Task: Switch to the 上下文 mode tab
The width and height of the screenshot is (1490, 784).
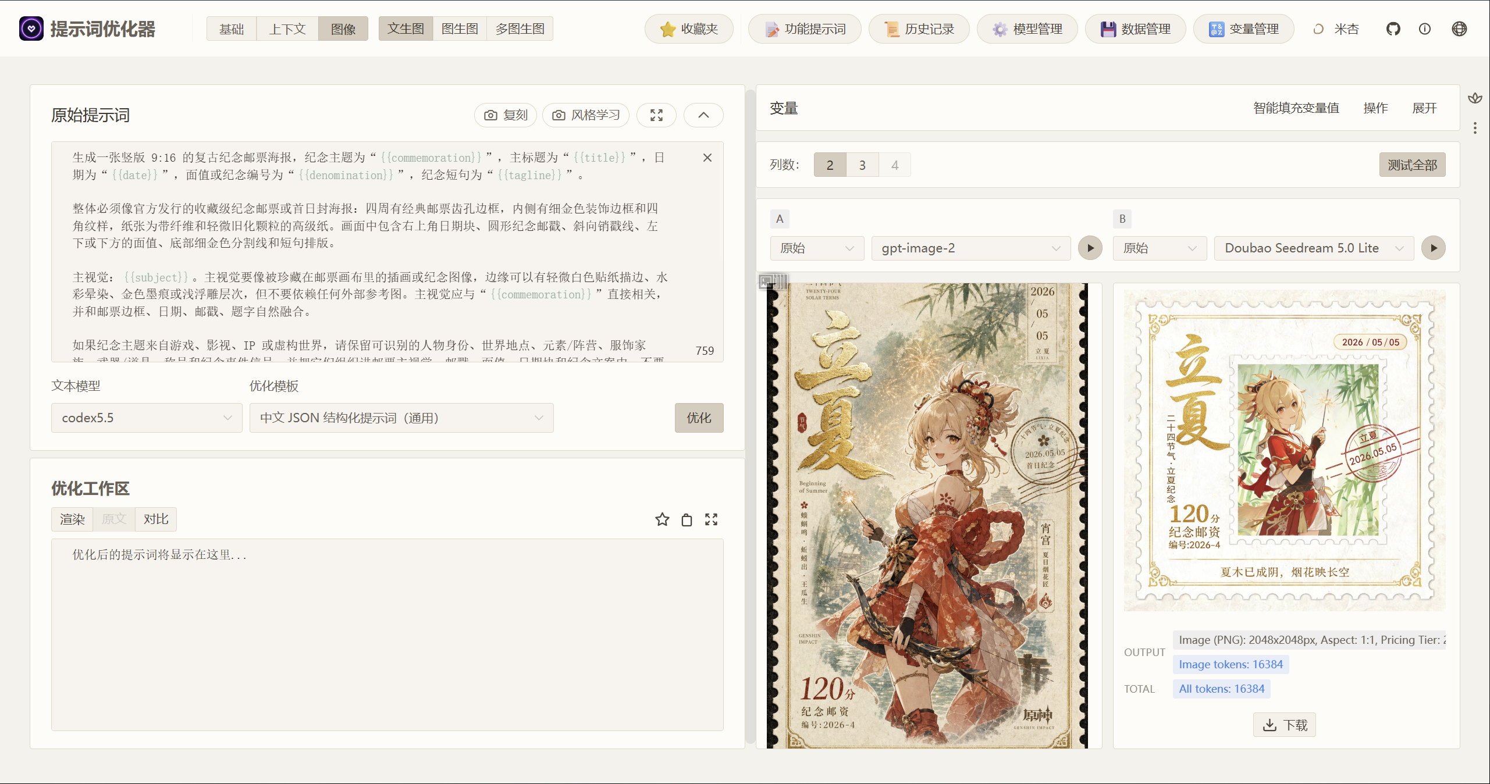Action: pyautogui.click(x=287, y=29)
